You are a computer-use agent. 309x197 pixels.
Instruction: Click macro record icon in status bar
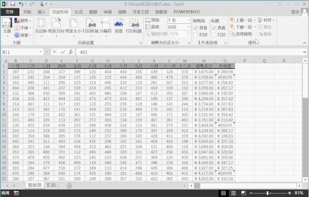16,193
